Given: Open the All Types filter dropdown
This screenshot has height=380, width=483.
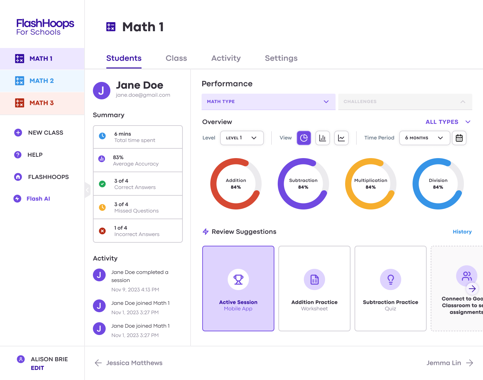Looking at the screenshot, I should pos(448,122).
